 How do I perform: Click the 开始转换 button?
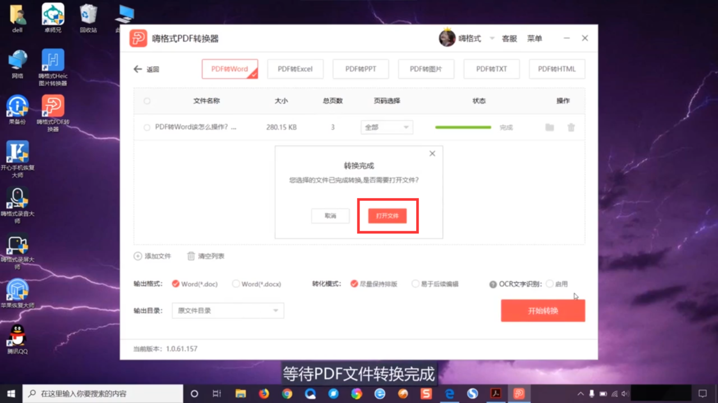pyautogui.click(x=542, y=310)
